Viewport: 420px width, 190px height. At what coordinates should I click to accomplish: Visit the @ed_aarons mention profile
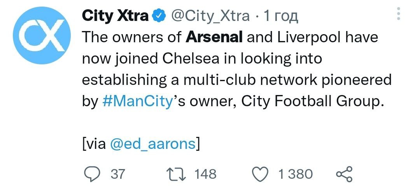click(153, 143)
